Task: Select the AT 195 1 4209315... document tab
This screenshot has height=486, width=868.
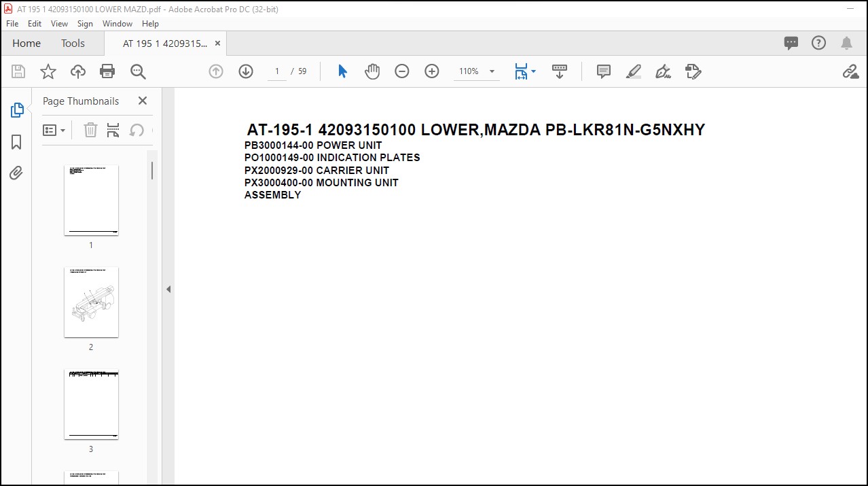Action: click(x=165, y=44)
